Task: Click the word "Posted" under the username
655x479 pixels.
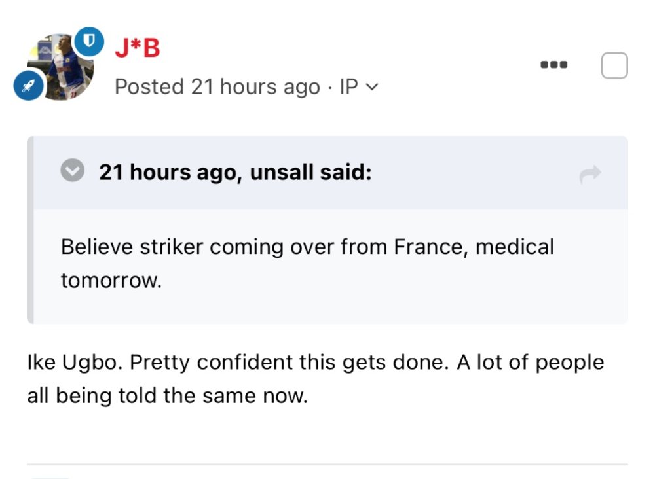Action: point(149,87)
